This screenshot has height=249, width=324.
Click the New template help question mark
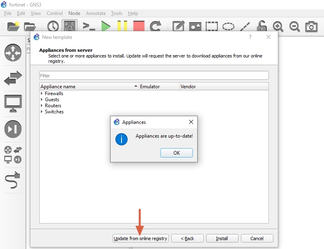pos(250,37)
